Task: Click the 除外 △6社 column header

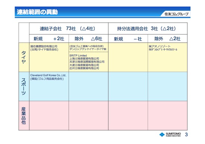Action: 88,39
